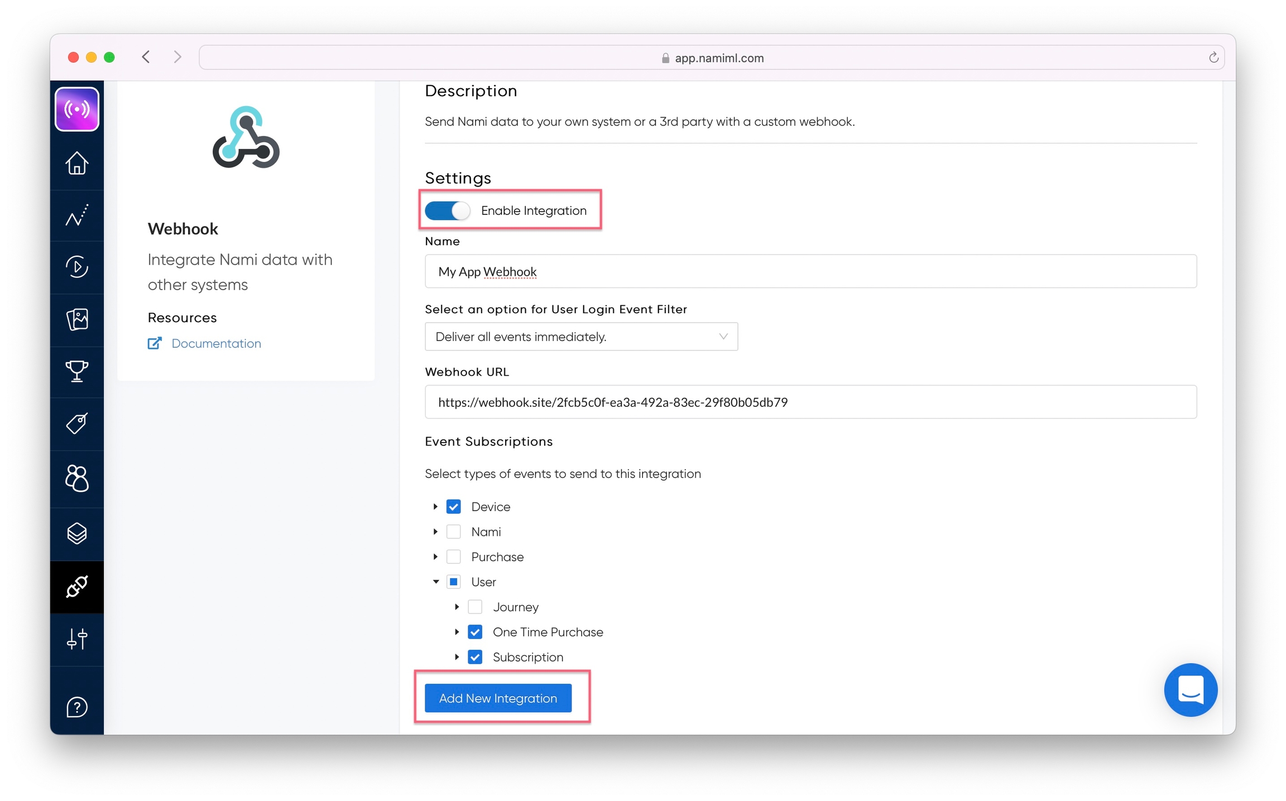
Task: Open the chat support bubble
Action: click(x=1190, y=689)
